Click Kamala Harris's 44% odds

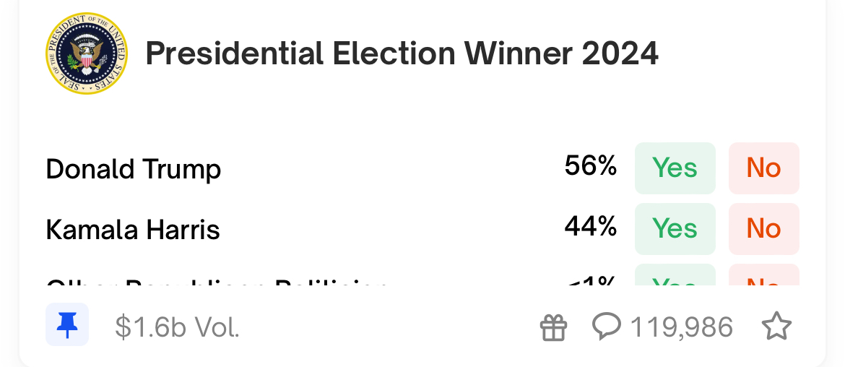(590, 228)
